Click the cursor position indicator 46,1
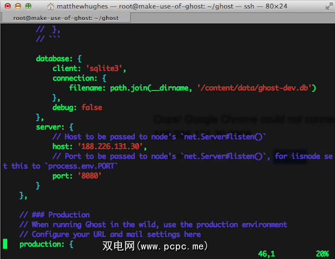 (266, 254)
